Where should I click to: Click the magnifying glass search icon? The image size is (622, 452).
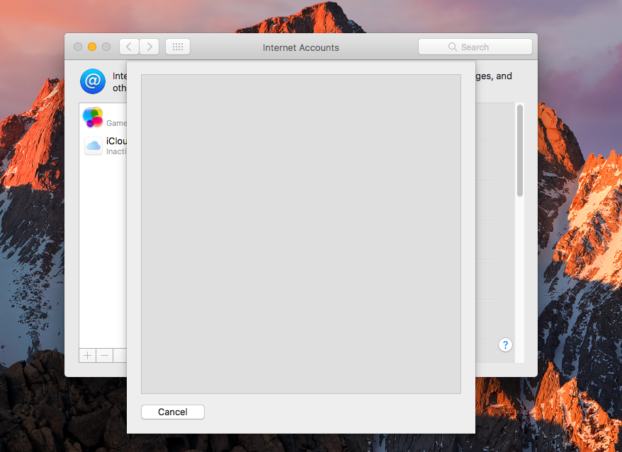453,47
